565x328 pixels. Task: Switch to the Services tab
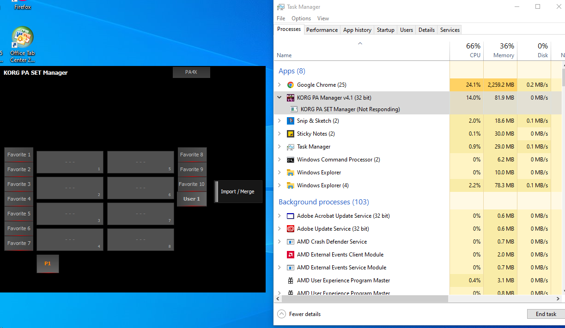tap(450, 30)
